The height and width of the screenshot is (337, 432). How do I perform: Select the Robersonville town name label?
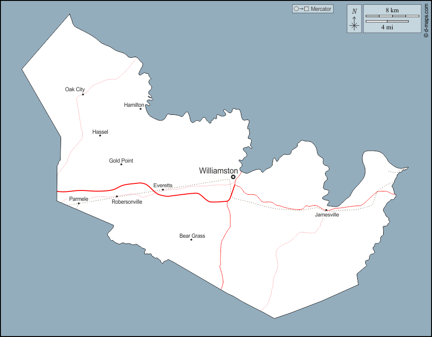(127, 202)
